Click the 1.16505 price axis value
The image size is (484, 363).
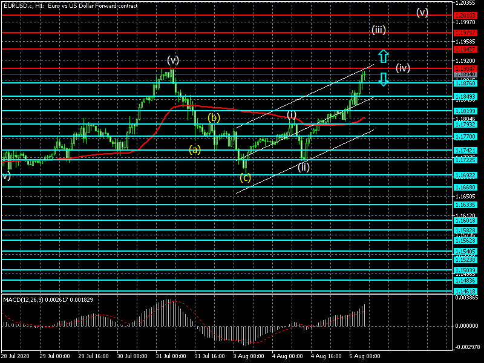465,196
